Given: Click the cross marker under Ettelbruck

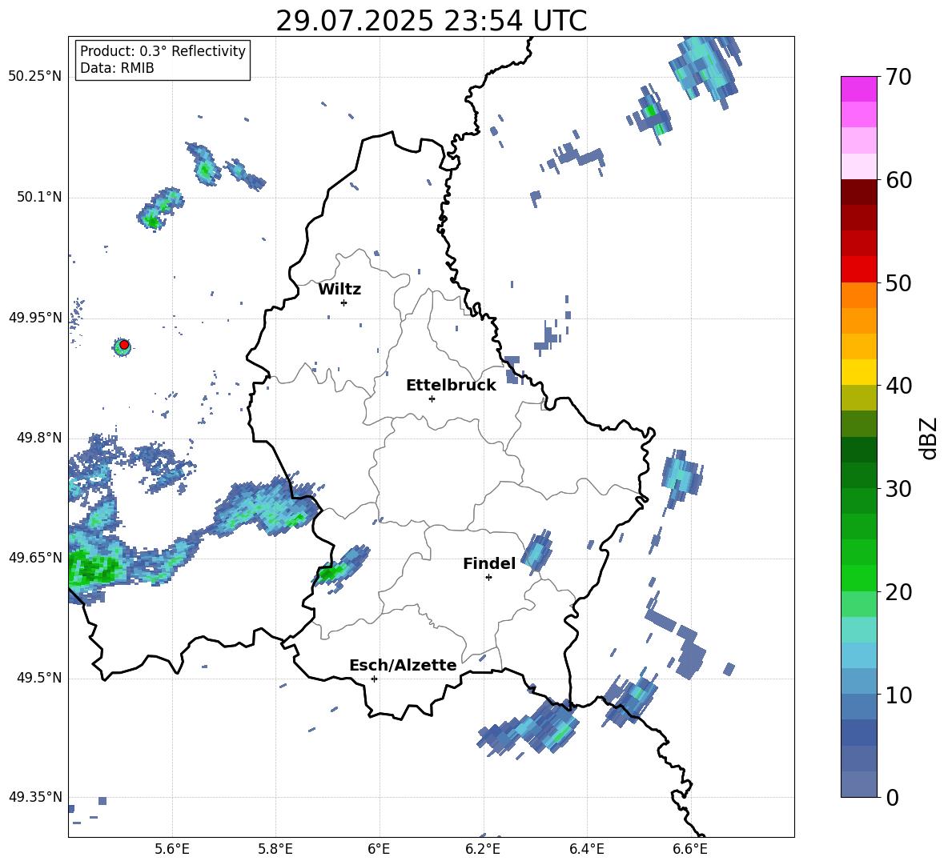Looking at the screenshot, I should pos(432,398).
